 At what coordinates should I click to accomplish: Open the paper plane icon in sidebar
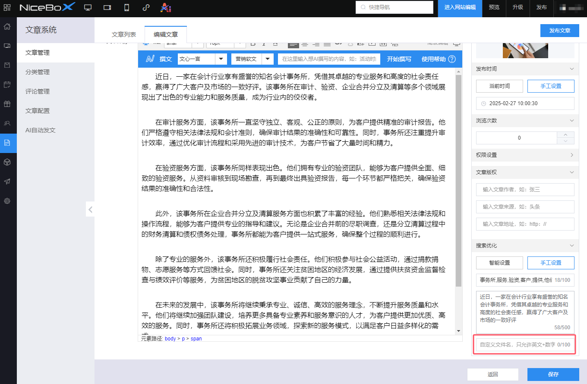pyautogui.click(x=7, y=181)
